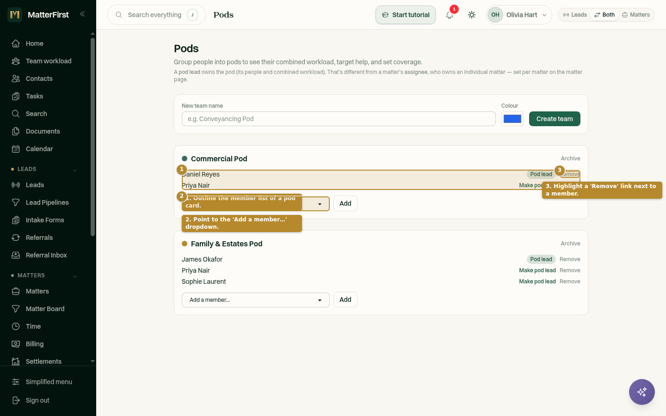
Task: Switch view mode to Both
Action: [604, 15]
